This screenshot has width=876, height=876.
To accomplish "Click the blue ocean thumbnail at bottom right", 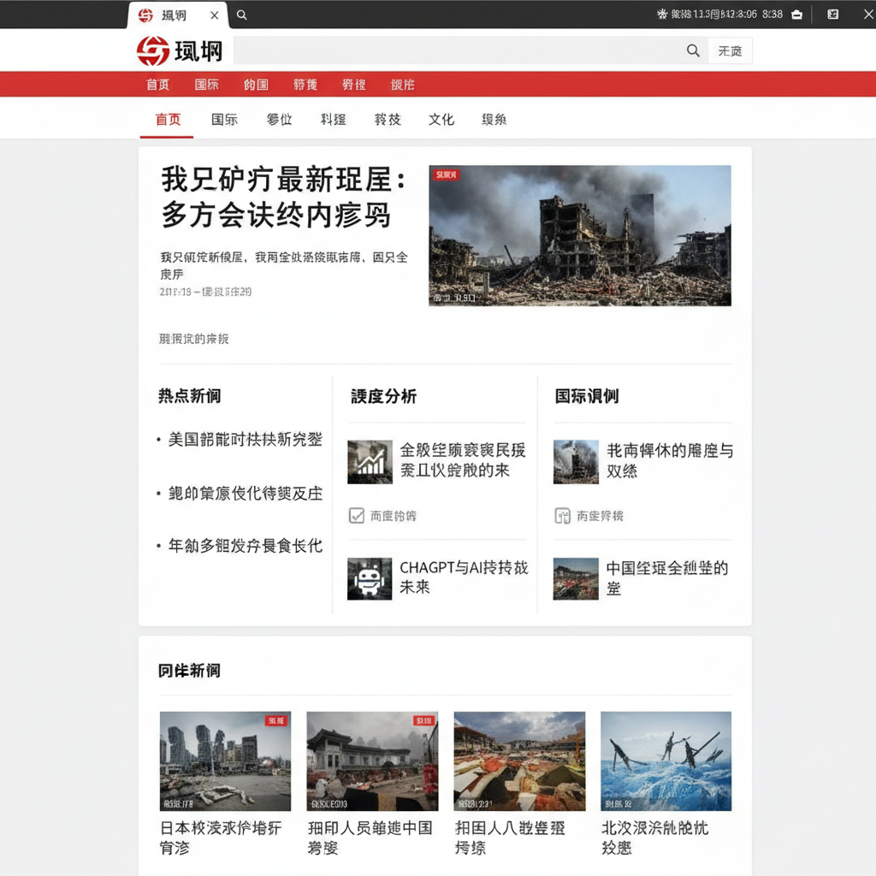I will click(x=666, y=761).
